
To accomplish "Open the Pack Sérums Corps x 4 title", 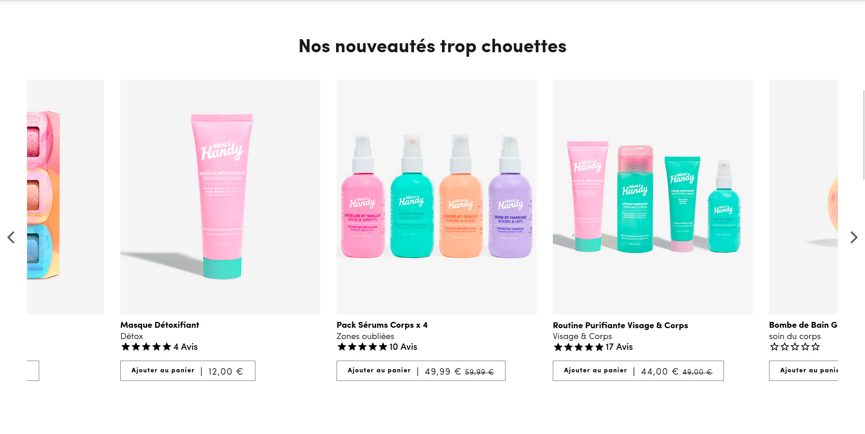I will click(x=382, y=325).
